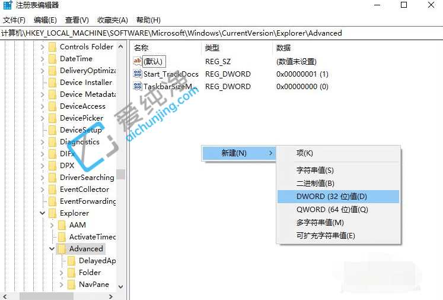This screenshot has width=443, height=300.
Task: Click the 名称 column header
Action: (167, 48)
